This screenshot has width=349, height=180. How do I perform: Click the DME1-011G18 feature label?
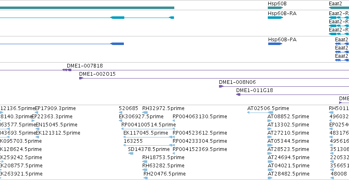(x=255, y=90)
